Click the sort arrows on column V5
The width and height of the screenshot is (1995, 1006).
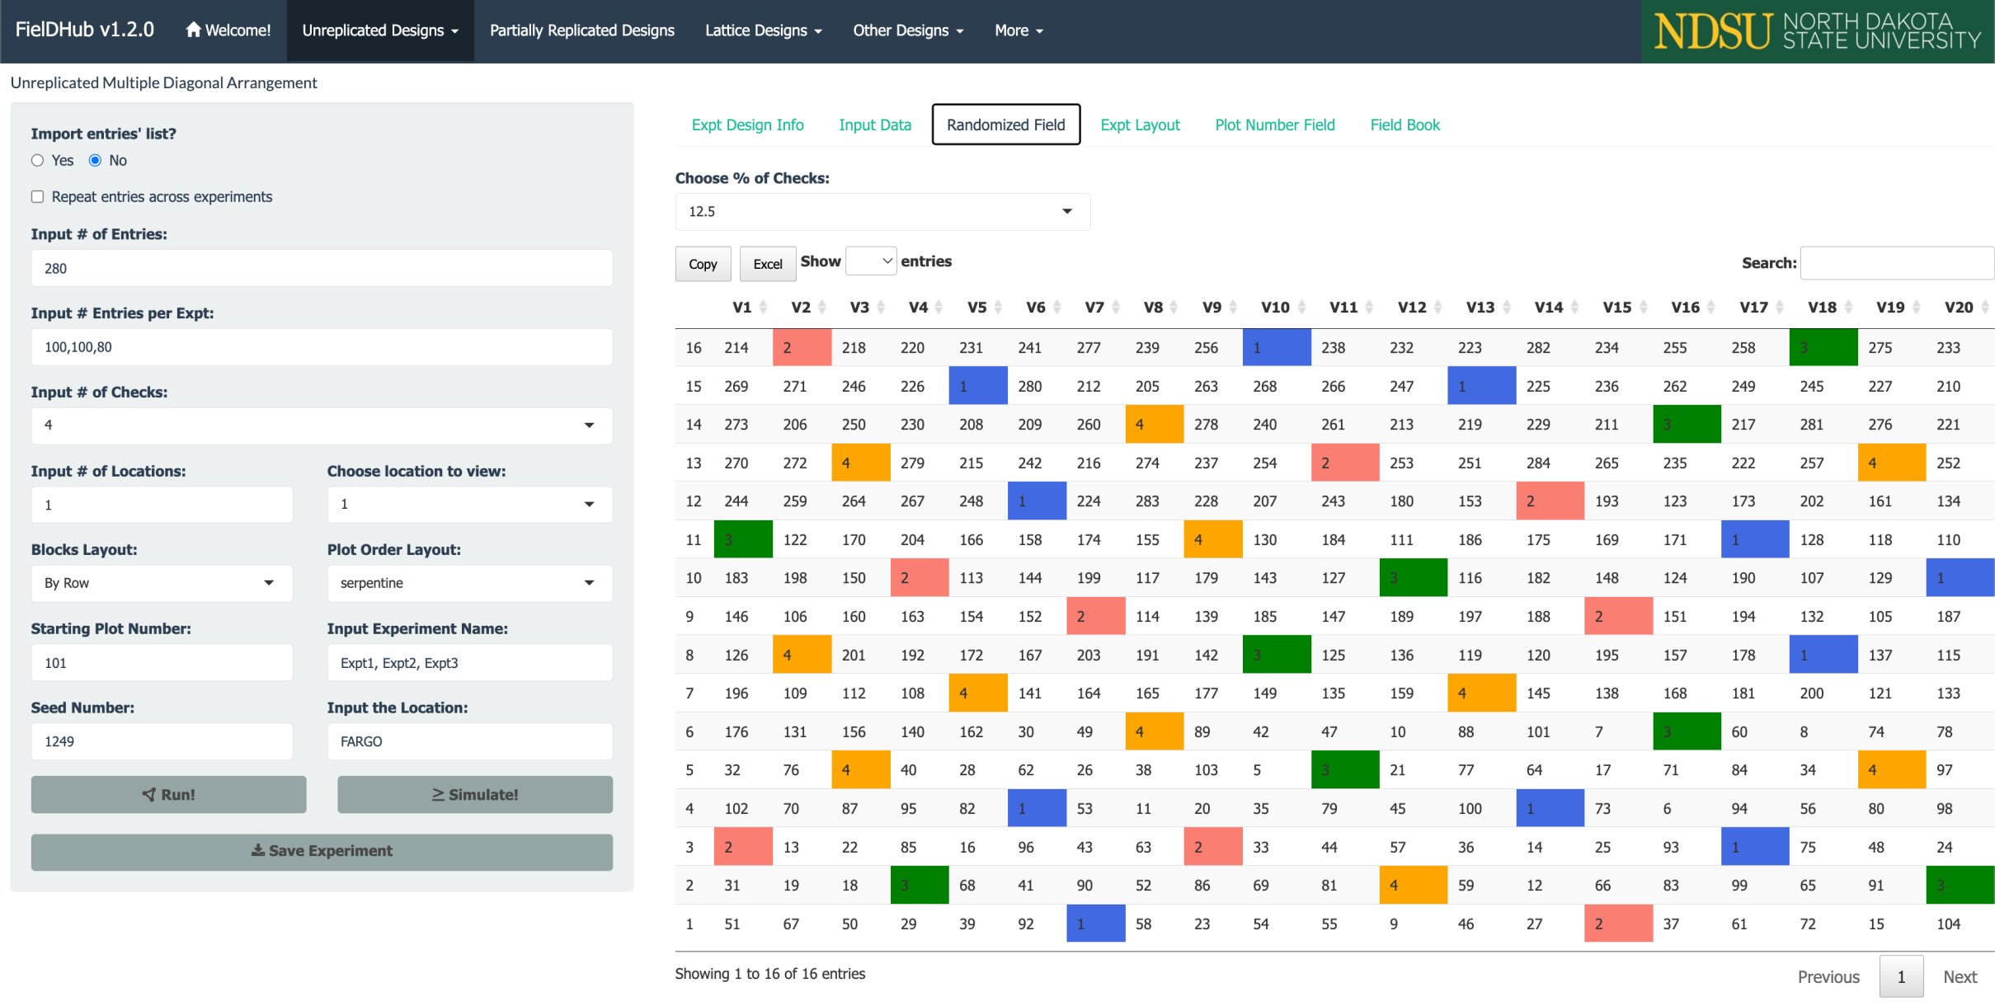998,307
